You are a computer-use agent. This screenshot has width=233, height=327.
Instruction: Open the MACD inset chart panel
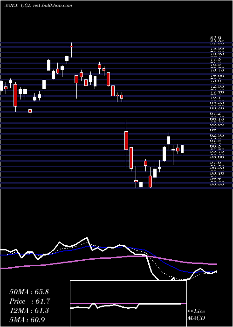tap(128, 304)
